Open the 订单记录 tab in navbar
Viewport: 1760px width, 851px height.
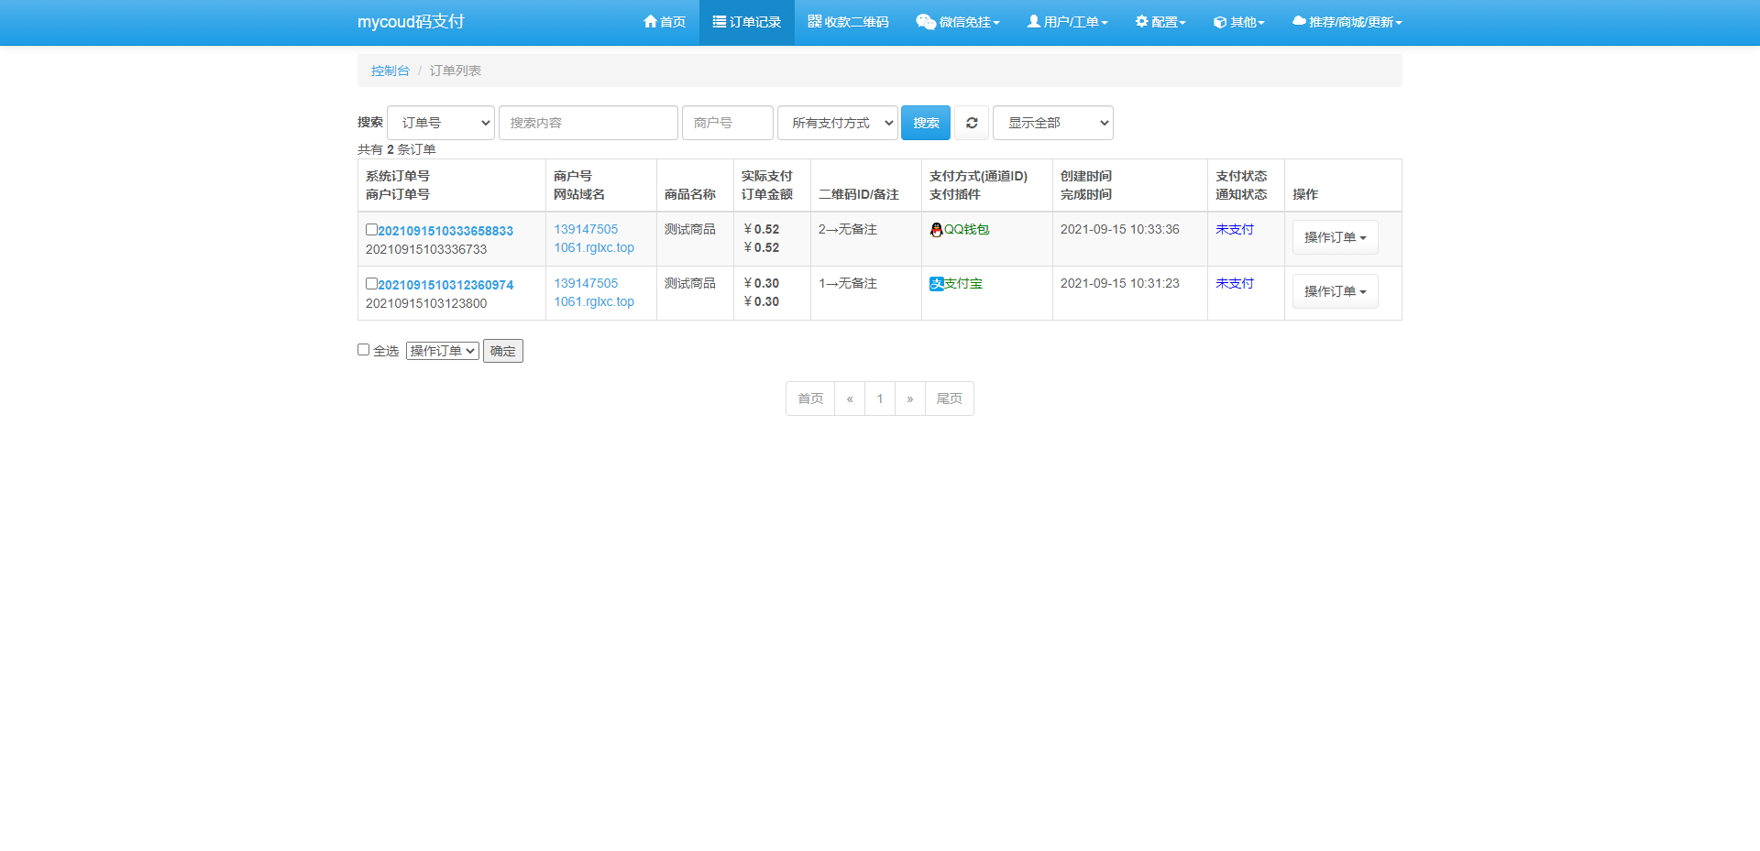point(746,22)
